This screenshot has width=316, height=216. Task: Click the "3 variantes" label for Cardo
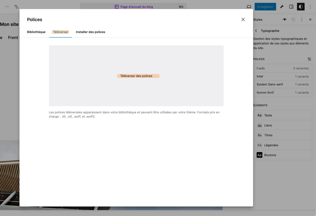coord(301,68)
